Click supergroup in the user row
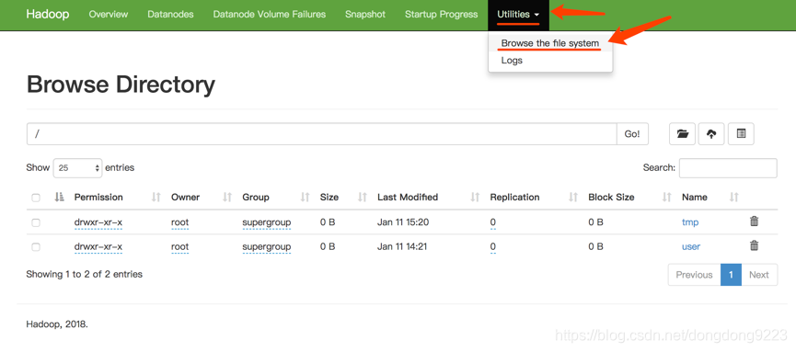This screenshot has height=352, width=796. click(267, 246)
